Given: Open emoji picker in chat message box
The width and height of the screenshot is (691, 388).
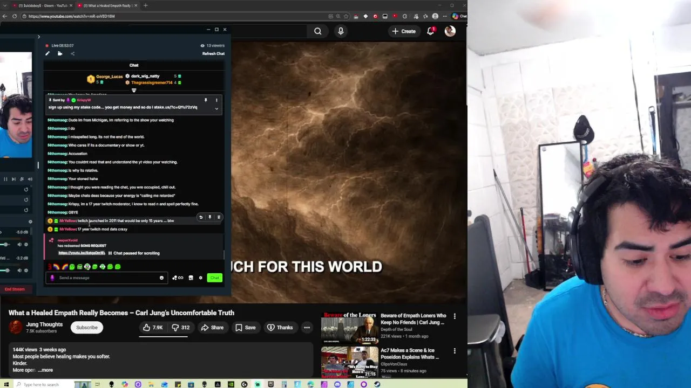Looking at the screenshot, I should tap(161, 278).
